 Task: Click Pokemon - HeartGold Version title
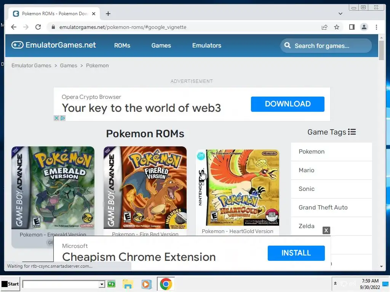238,232
